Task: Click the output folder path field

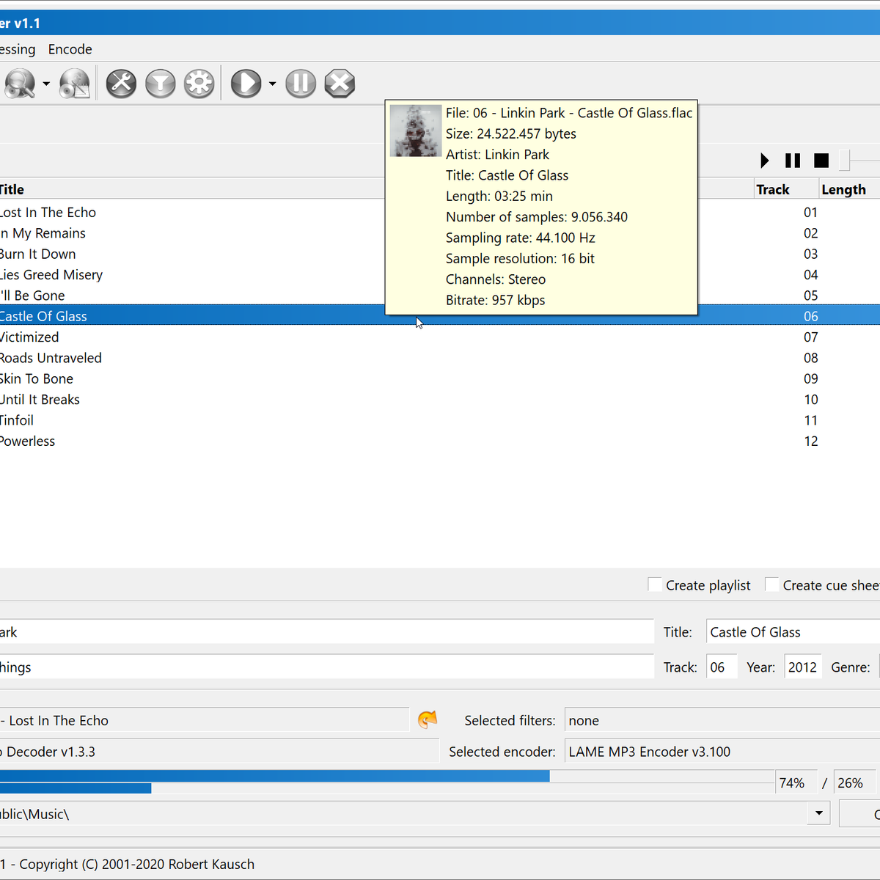Action: (403, 814)
